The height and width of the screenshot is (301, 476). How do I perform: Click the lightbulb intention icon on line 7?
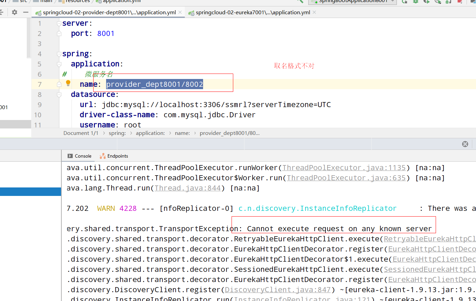point(68,83)
